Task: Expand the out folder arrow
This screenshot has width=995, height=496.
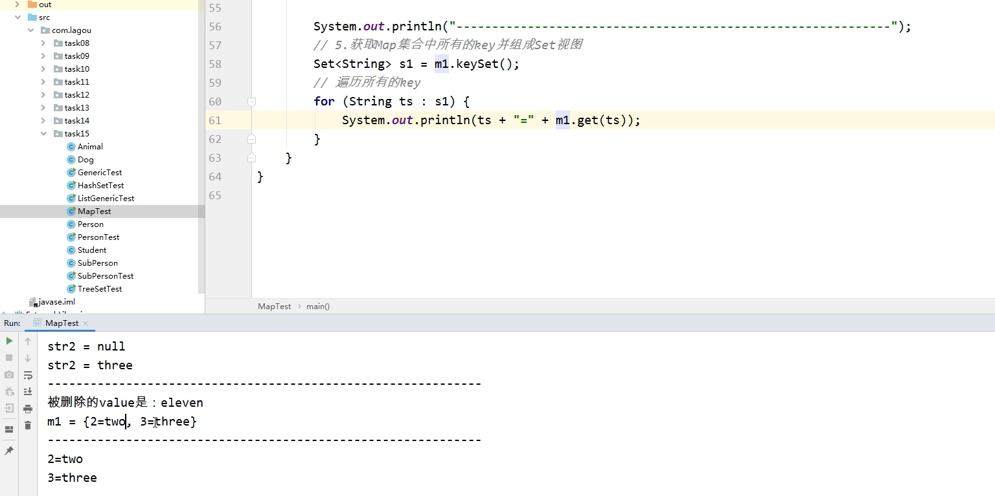Action: (x=18, y=5)
